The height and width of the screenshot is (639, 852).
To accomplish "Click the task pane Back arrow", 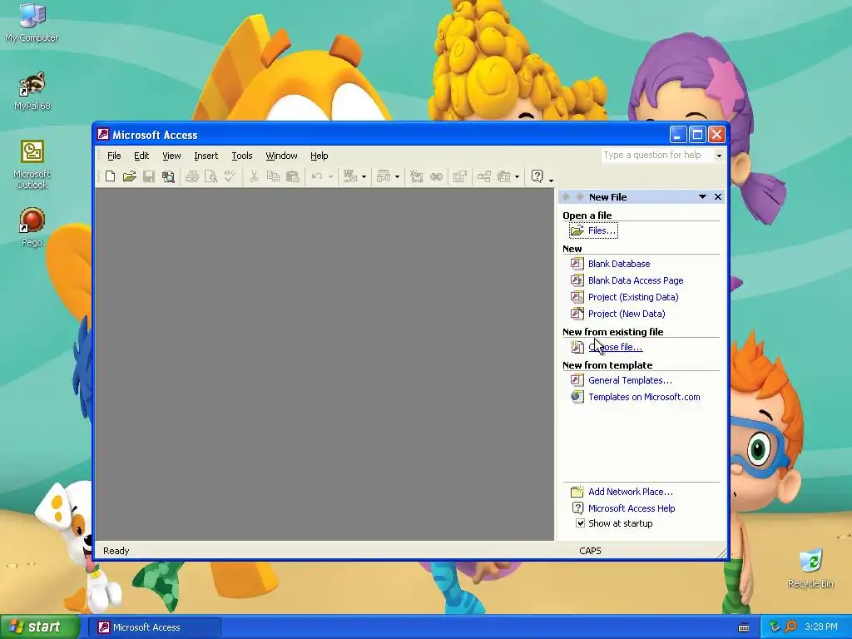I will click(x=566, y=196).
